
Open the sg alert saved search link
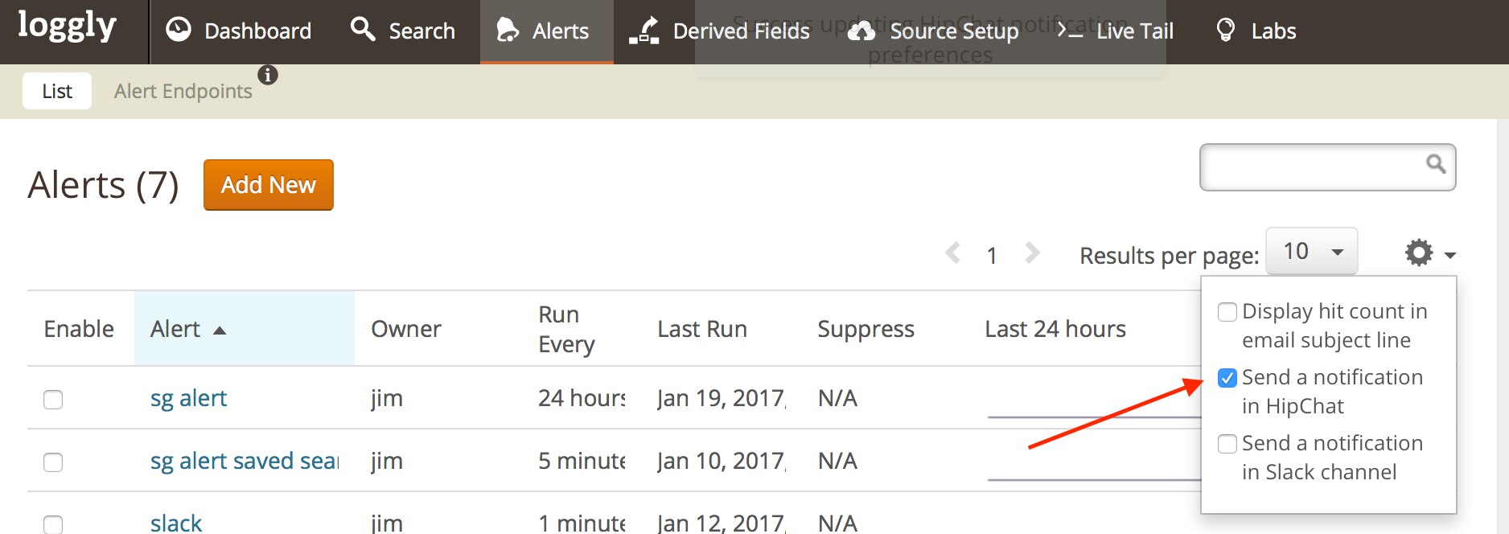(245, 461)
